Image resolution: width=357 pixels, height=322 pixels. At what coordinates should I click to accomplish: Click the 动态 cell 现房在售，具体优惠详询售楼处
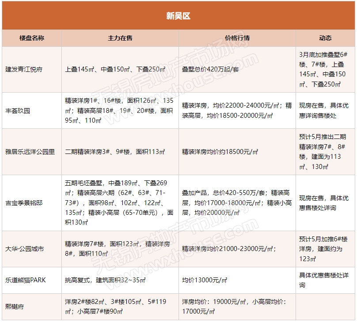click(325, 111)
